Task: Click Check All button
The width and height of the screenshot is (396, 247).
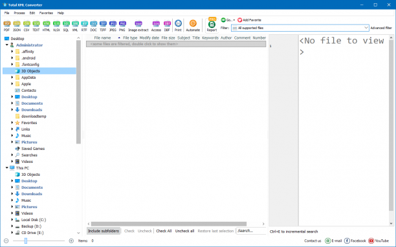Action: click(164, 231)
